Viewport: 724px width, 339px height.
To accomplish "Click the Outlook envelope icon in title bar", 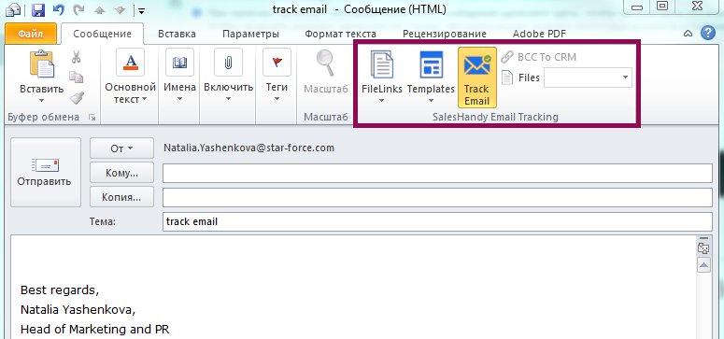I will [x=13, y=9].
